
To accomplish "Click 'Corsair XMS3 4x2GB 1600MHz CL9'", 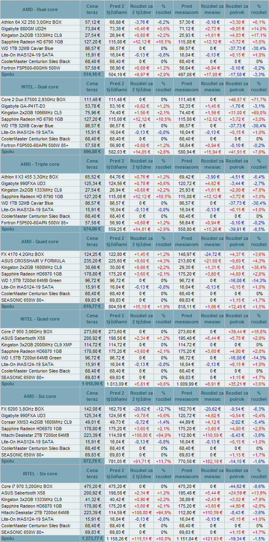I will pyautogui.click(x=36, y=422).
